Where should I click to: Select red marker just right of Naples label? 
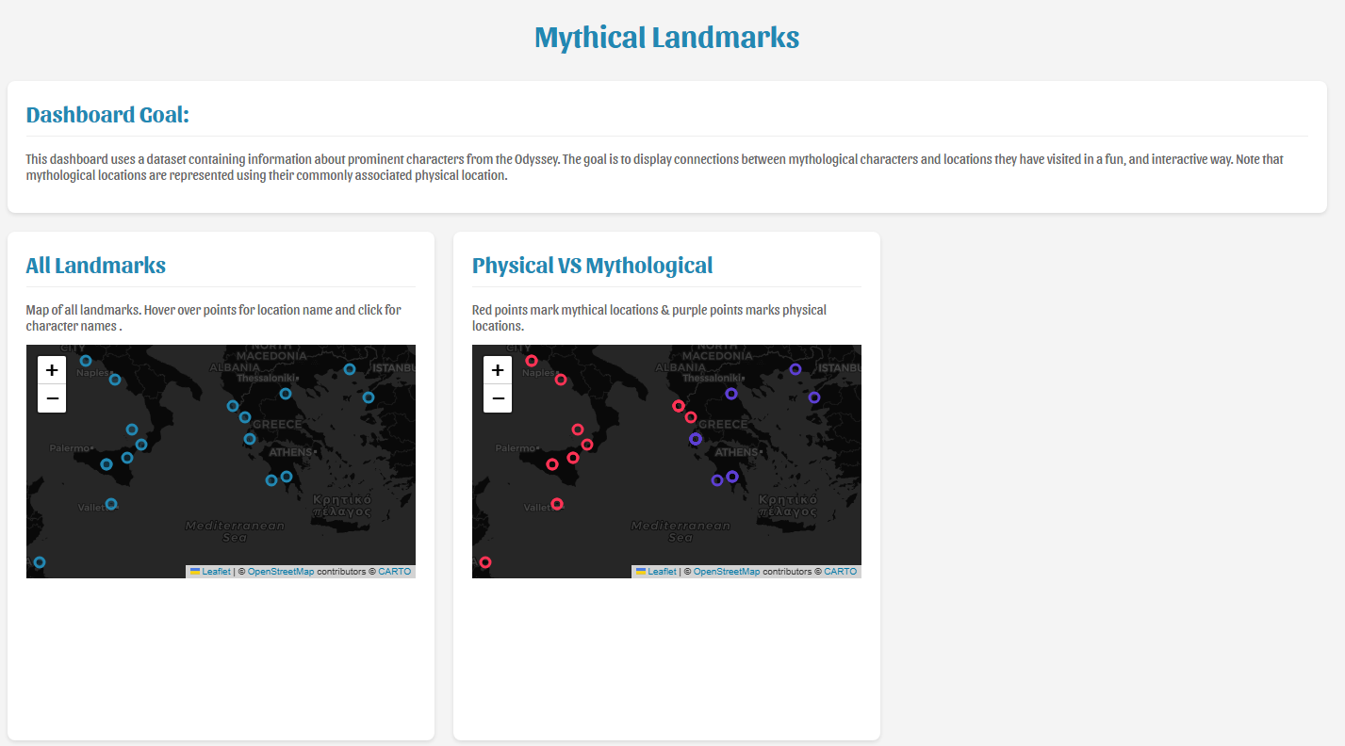point(561,380)
